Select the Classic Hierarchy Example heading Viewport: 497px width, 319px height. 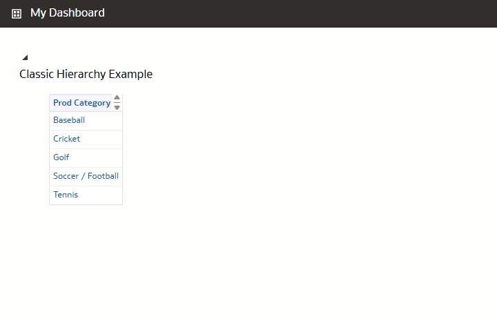[x=86, y=74]
